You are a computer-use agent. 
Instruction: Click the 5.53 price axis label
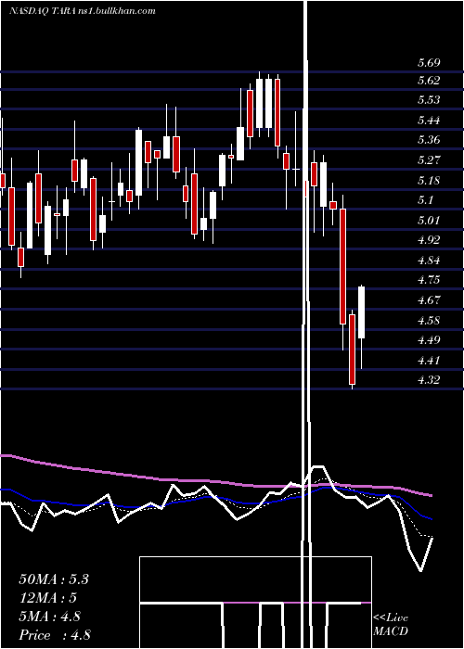429,100
